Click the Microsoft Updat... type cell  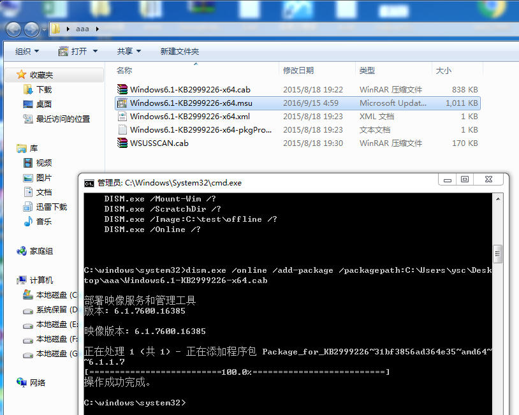pyautogui.click(x=393, y=103)
